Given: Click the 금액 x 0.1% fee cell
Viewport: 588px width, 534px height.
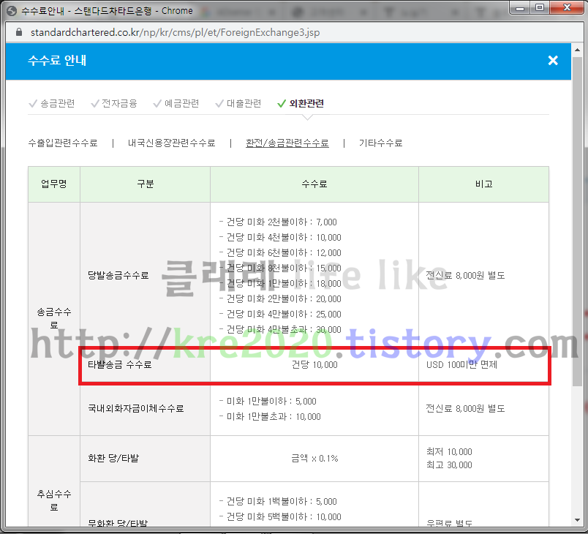Looking at the screenshot, I should click(314, 458).
